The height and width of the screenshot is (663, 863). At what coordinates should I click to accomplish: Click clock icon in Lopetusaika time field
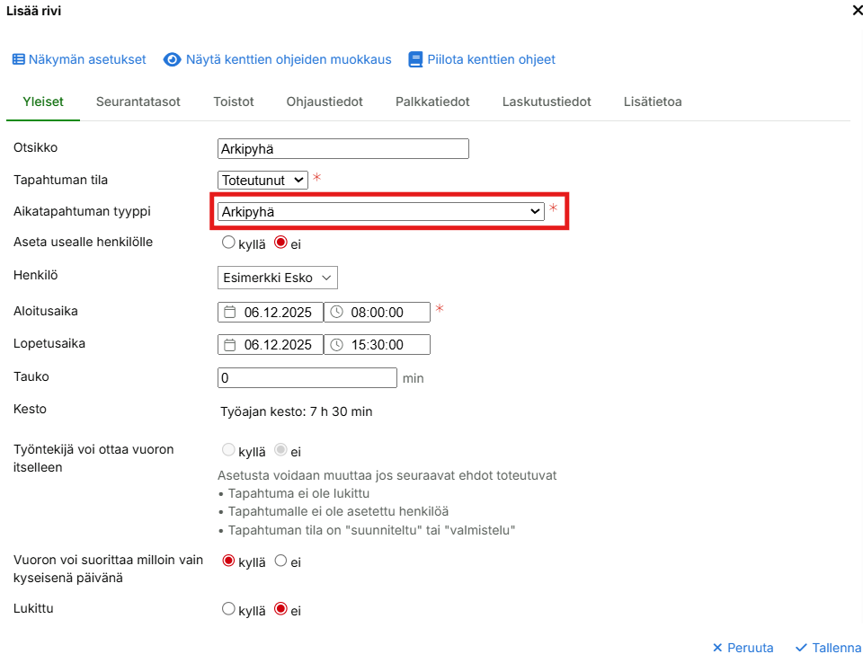pos(337,345)
